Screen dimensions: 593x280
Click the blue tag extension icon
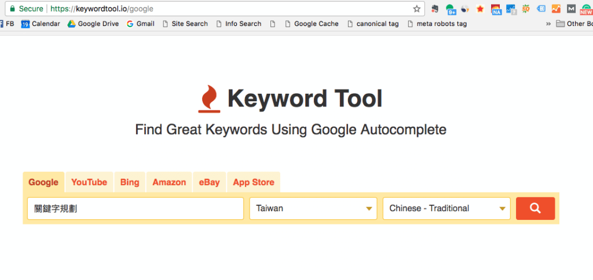[x=541, y=9]
